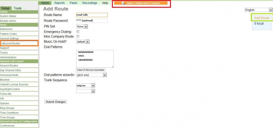This screenshot has width=273, height=128.
Task: Open the Time Conditions page
Action: [19, 113]
